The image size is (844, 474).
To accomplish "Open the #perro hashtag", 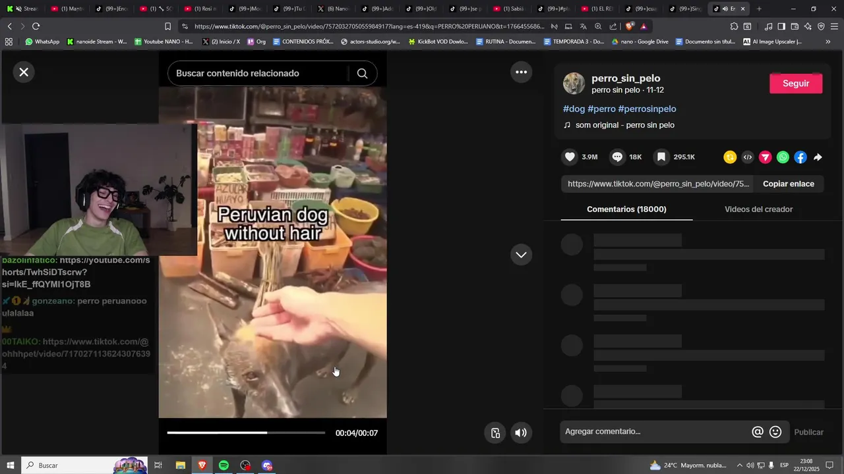I will (x=601, y=109).
